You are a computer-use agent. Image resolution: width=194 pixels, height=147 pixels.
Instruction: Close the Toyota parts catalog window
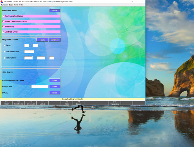pyautogui.click(x=143, y=2)
